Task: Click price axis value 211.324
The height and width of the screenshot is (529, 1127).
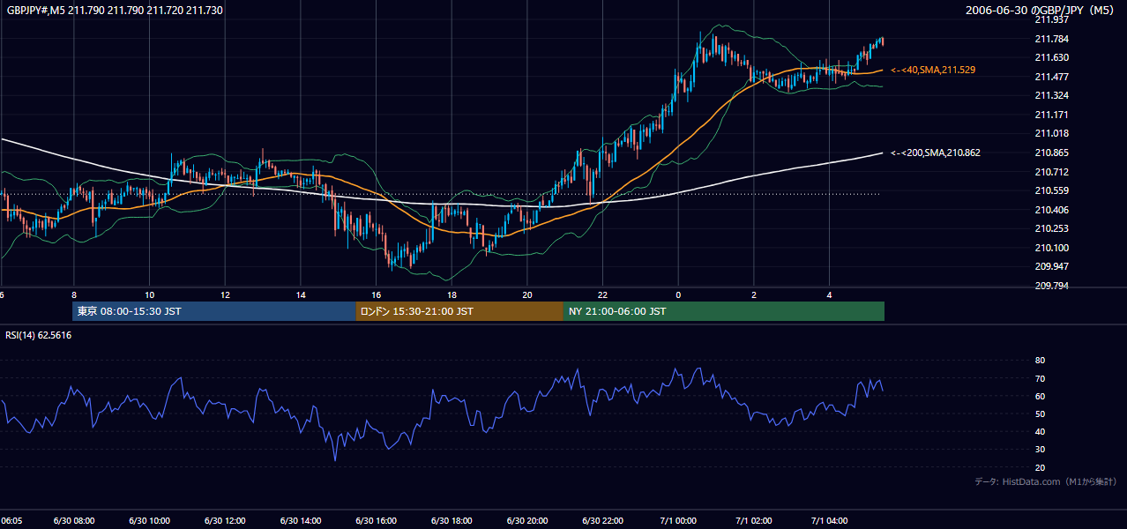Action: 1051,95
